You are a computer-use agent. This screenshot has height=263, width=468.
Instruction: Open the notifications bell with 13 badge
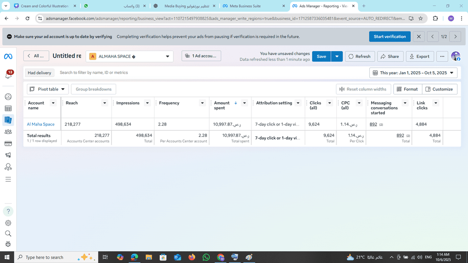tap(8, 75)
